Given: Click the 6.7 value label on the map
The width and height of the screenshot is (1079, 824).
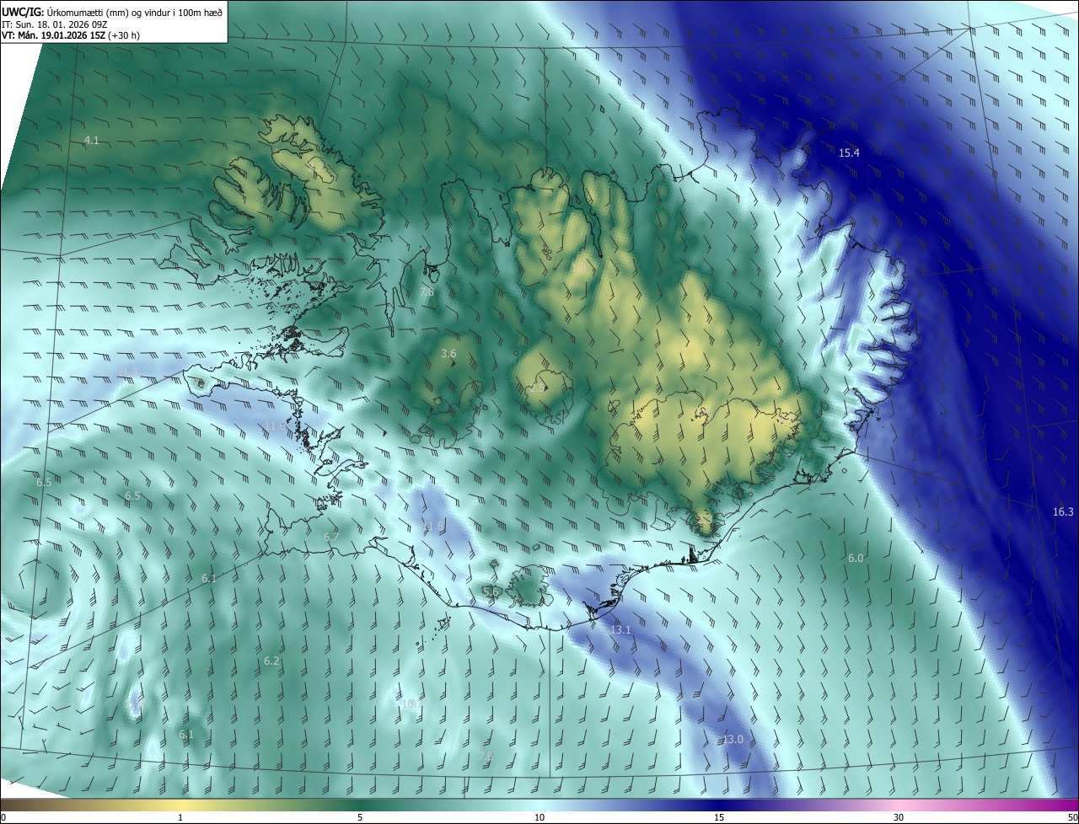Looking at the screenshot, I should [331, 537].
